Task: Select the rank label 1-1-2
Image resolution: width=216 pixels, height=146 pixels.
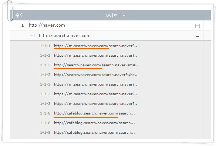Action: pos(45,56)
